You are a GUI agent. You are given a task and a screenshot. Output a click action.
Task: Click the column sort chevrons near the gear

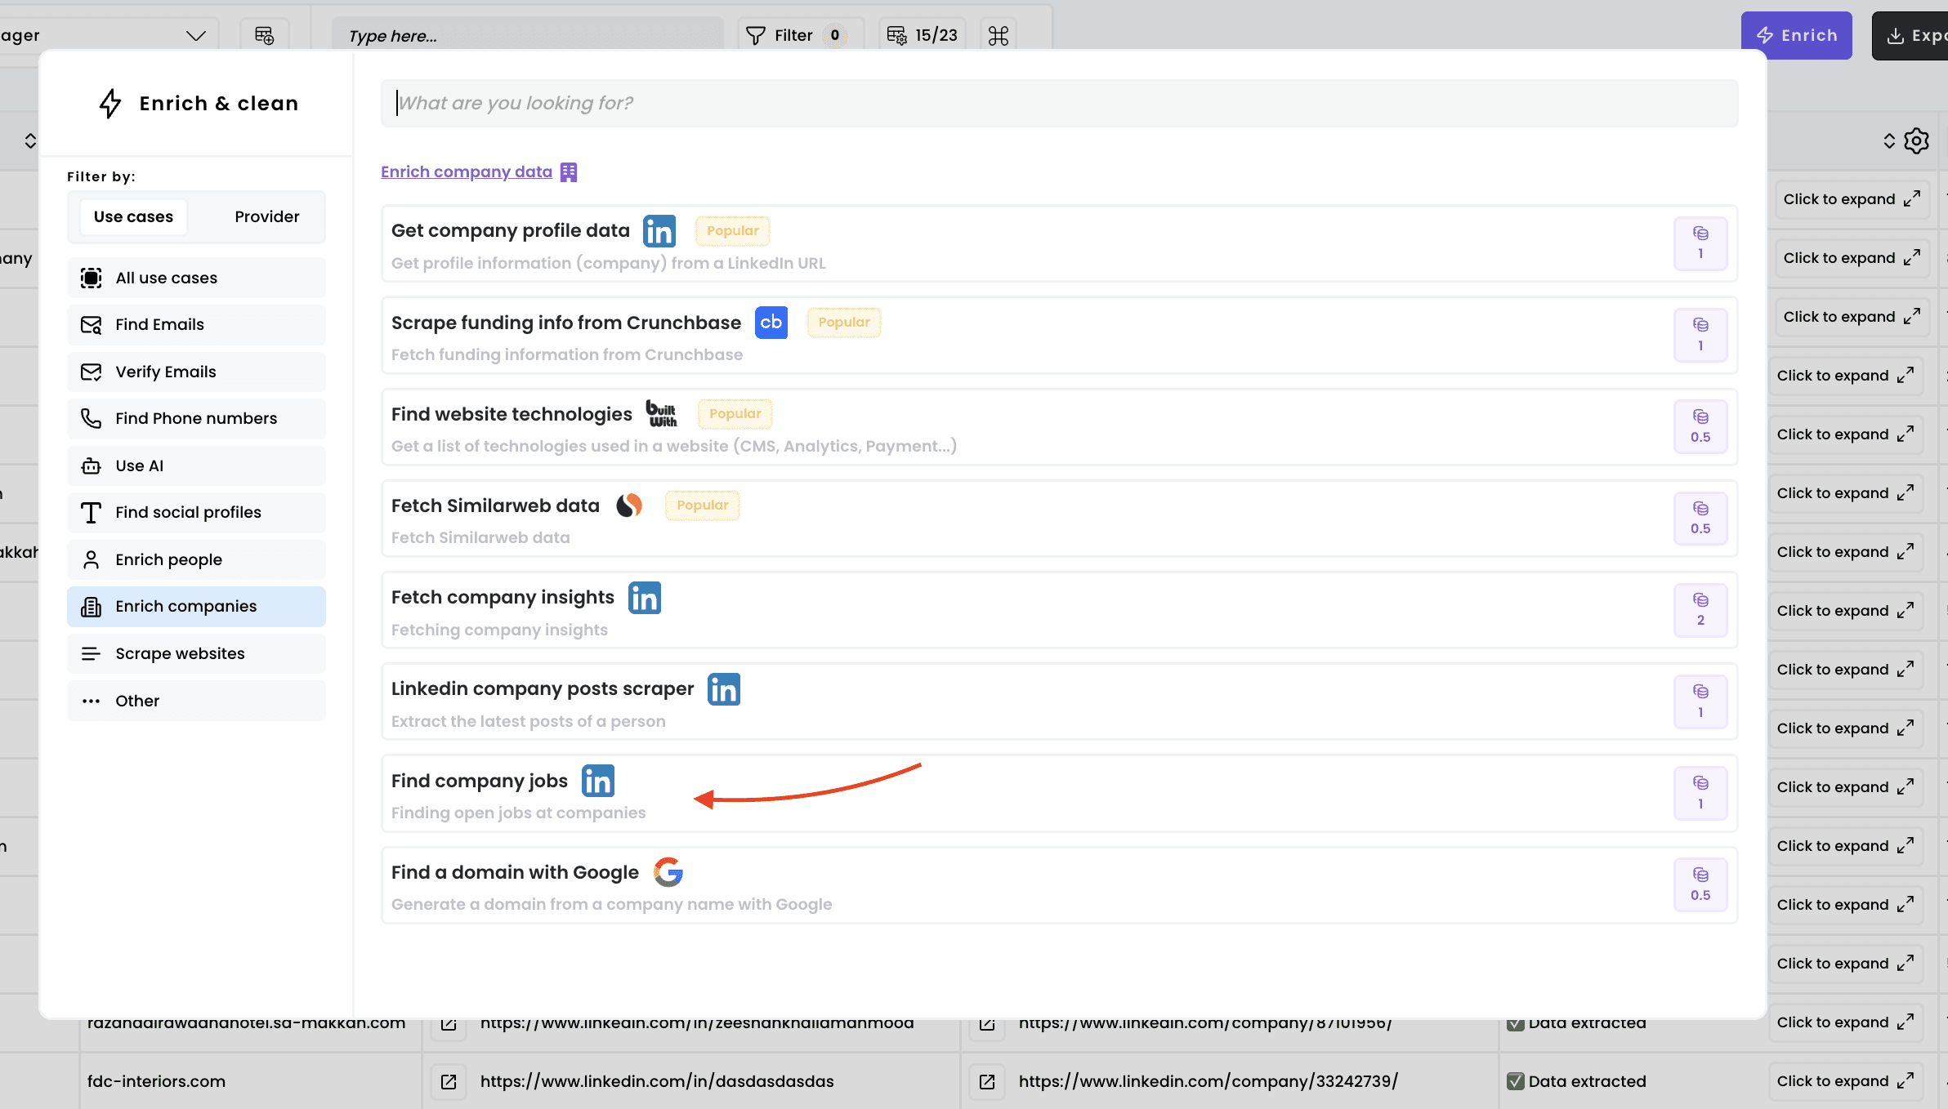pyautogui.click(x=1888, y=140)
